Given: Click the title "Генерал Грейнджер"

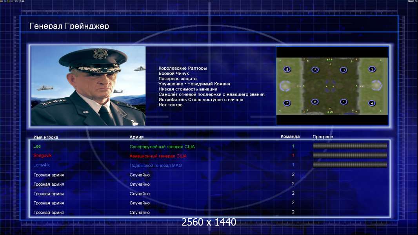Looking at the screenshot, I should coord(69,26).
